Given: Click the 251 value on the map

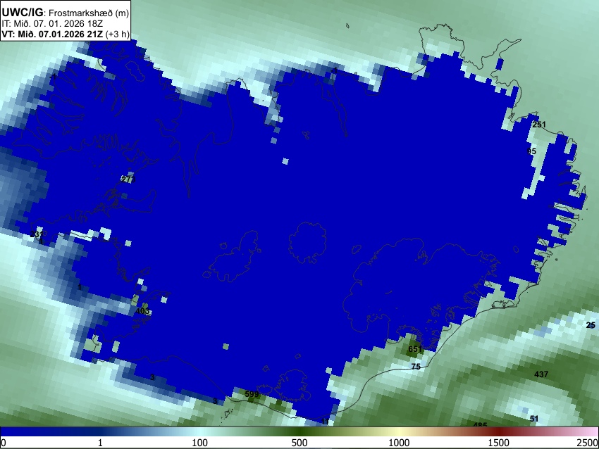Looking at the screenshot, I should click(539, 125).
